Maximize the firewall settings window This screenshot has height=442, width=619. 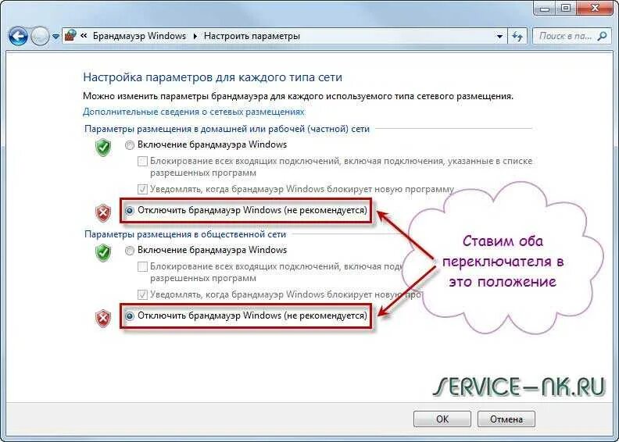[x=566, y=8]
